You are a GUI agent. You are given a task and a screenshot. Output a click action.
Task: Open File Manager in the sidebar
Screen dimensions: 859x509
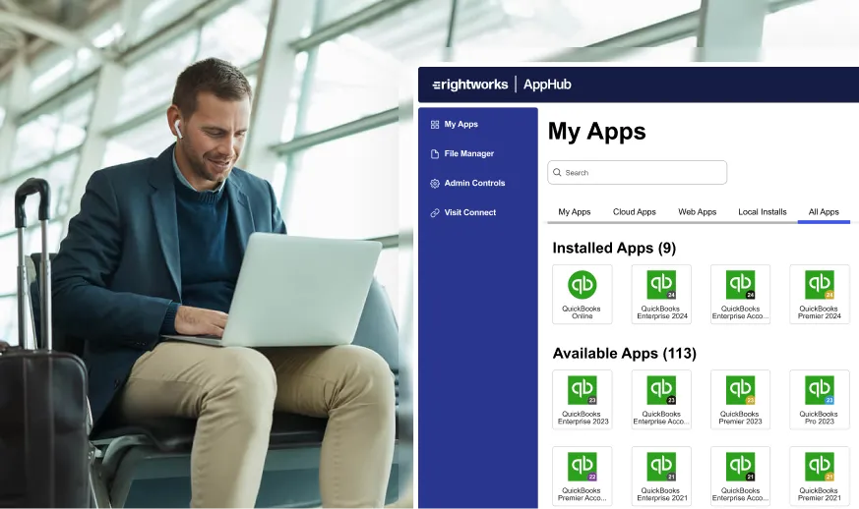[x=469, y=154]
